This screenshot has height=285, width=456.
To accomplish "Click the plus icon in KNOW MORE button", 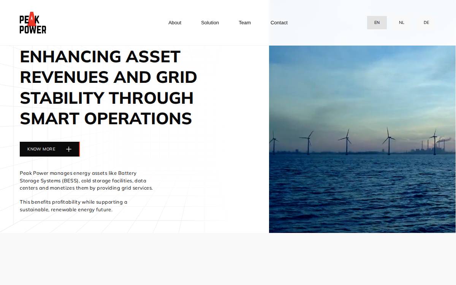I will [x=69, y=149].
